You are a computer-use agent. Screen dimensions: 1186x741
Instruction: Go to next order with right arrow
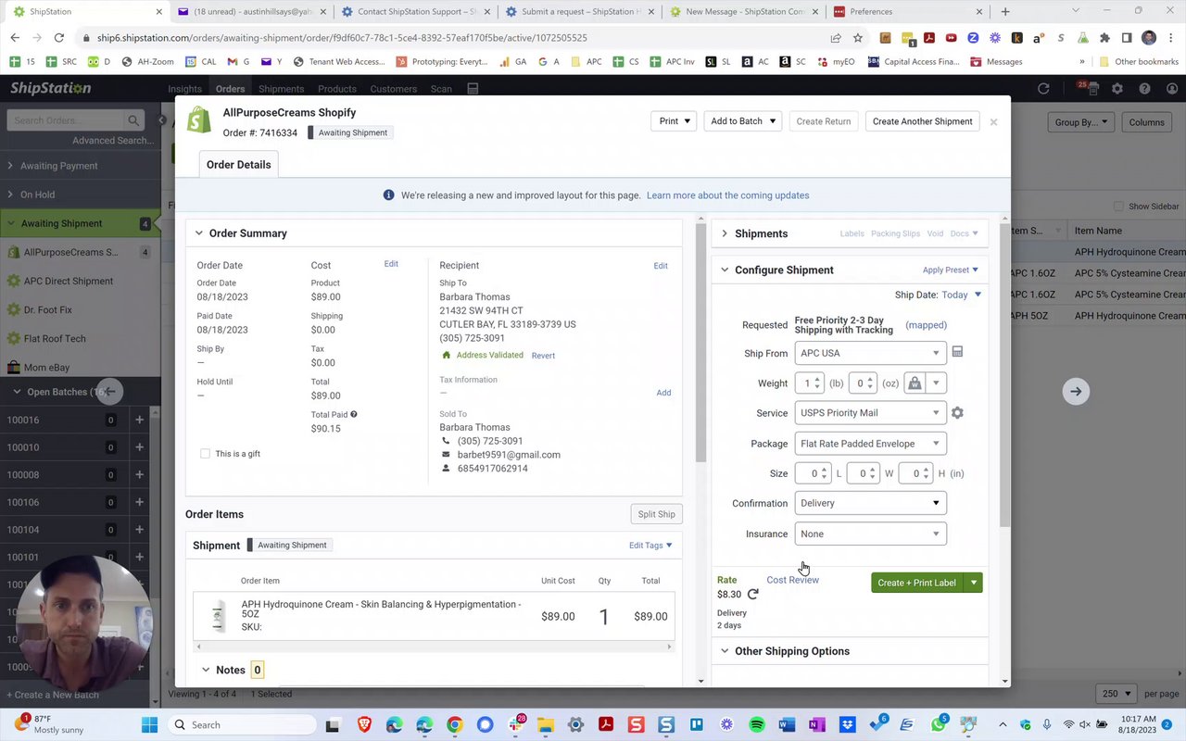pos(1076,391)
